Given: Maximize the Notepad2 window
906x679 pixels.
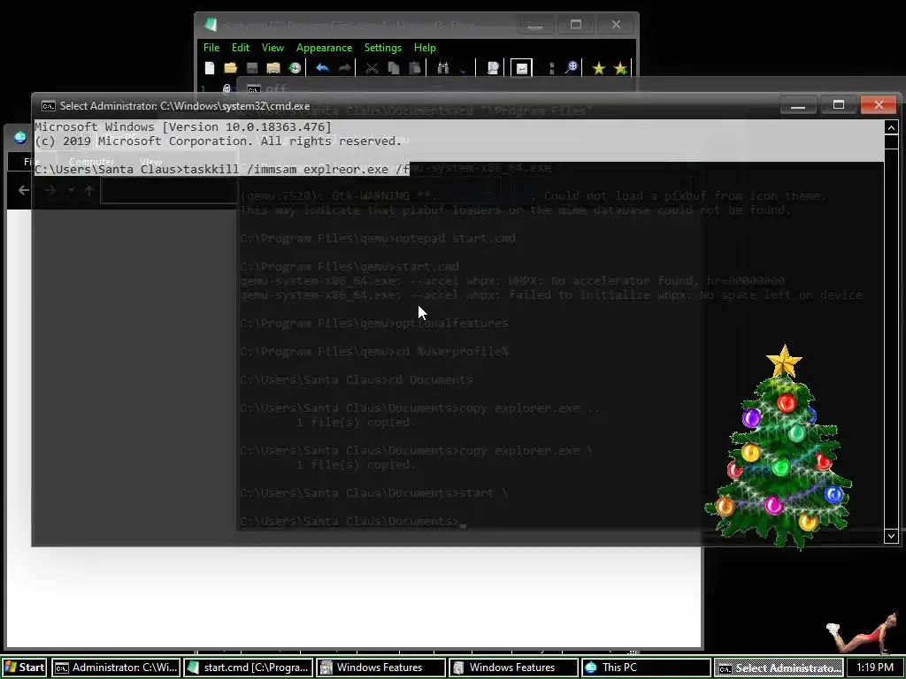Looking at the screenshot, I should click(575, 24).
